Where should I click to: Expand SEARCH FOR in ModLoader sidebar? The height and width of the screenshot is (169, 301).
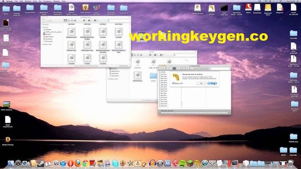42,45
